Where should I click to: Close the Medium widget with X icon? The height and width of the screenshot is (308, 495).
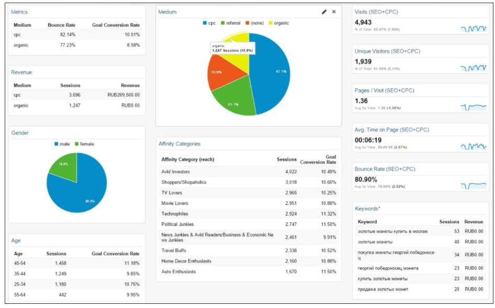point(334,12)
